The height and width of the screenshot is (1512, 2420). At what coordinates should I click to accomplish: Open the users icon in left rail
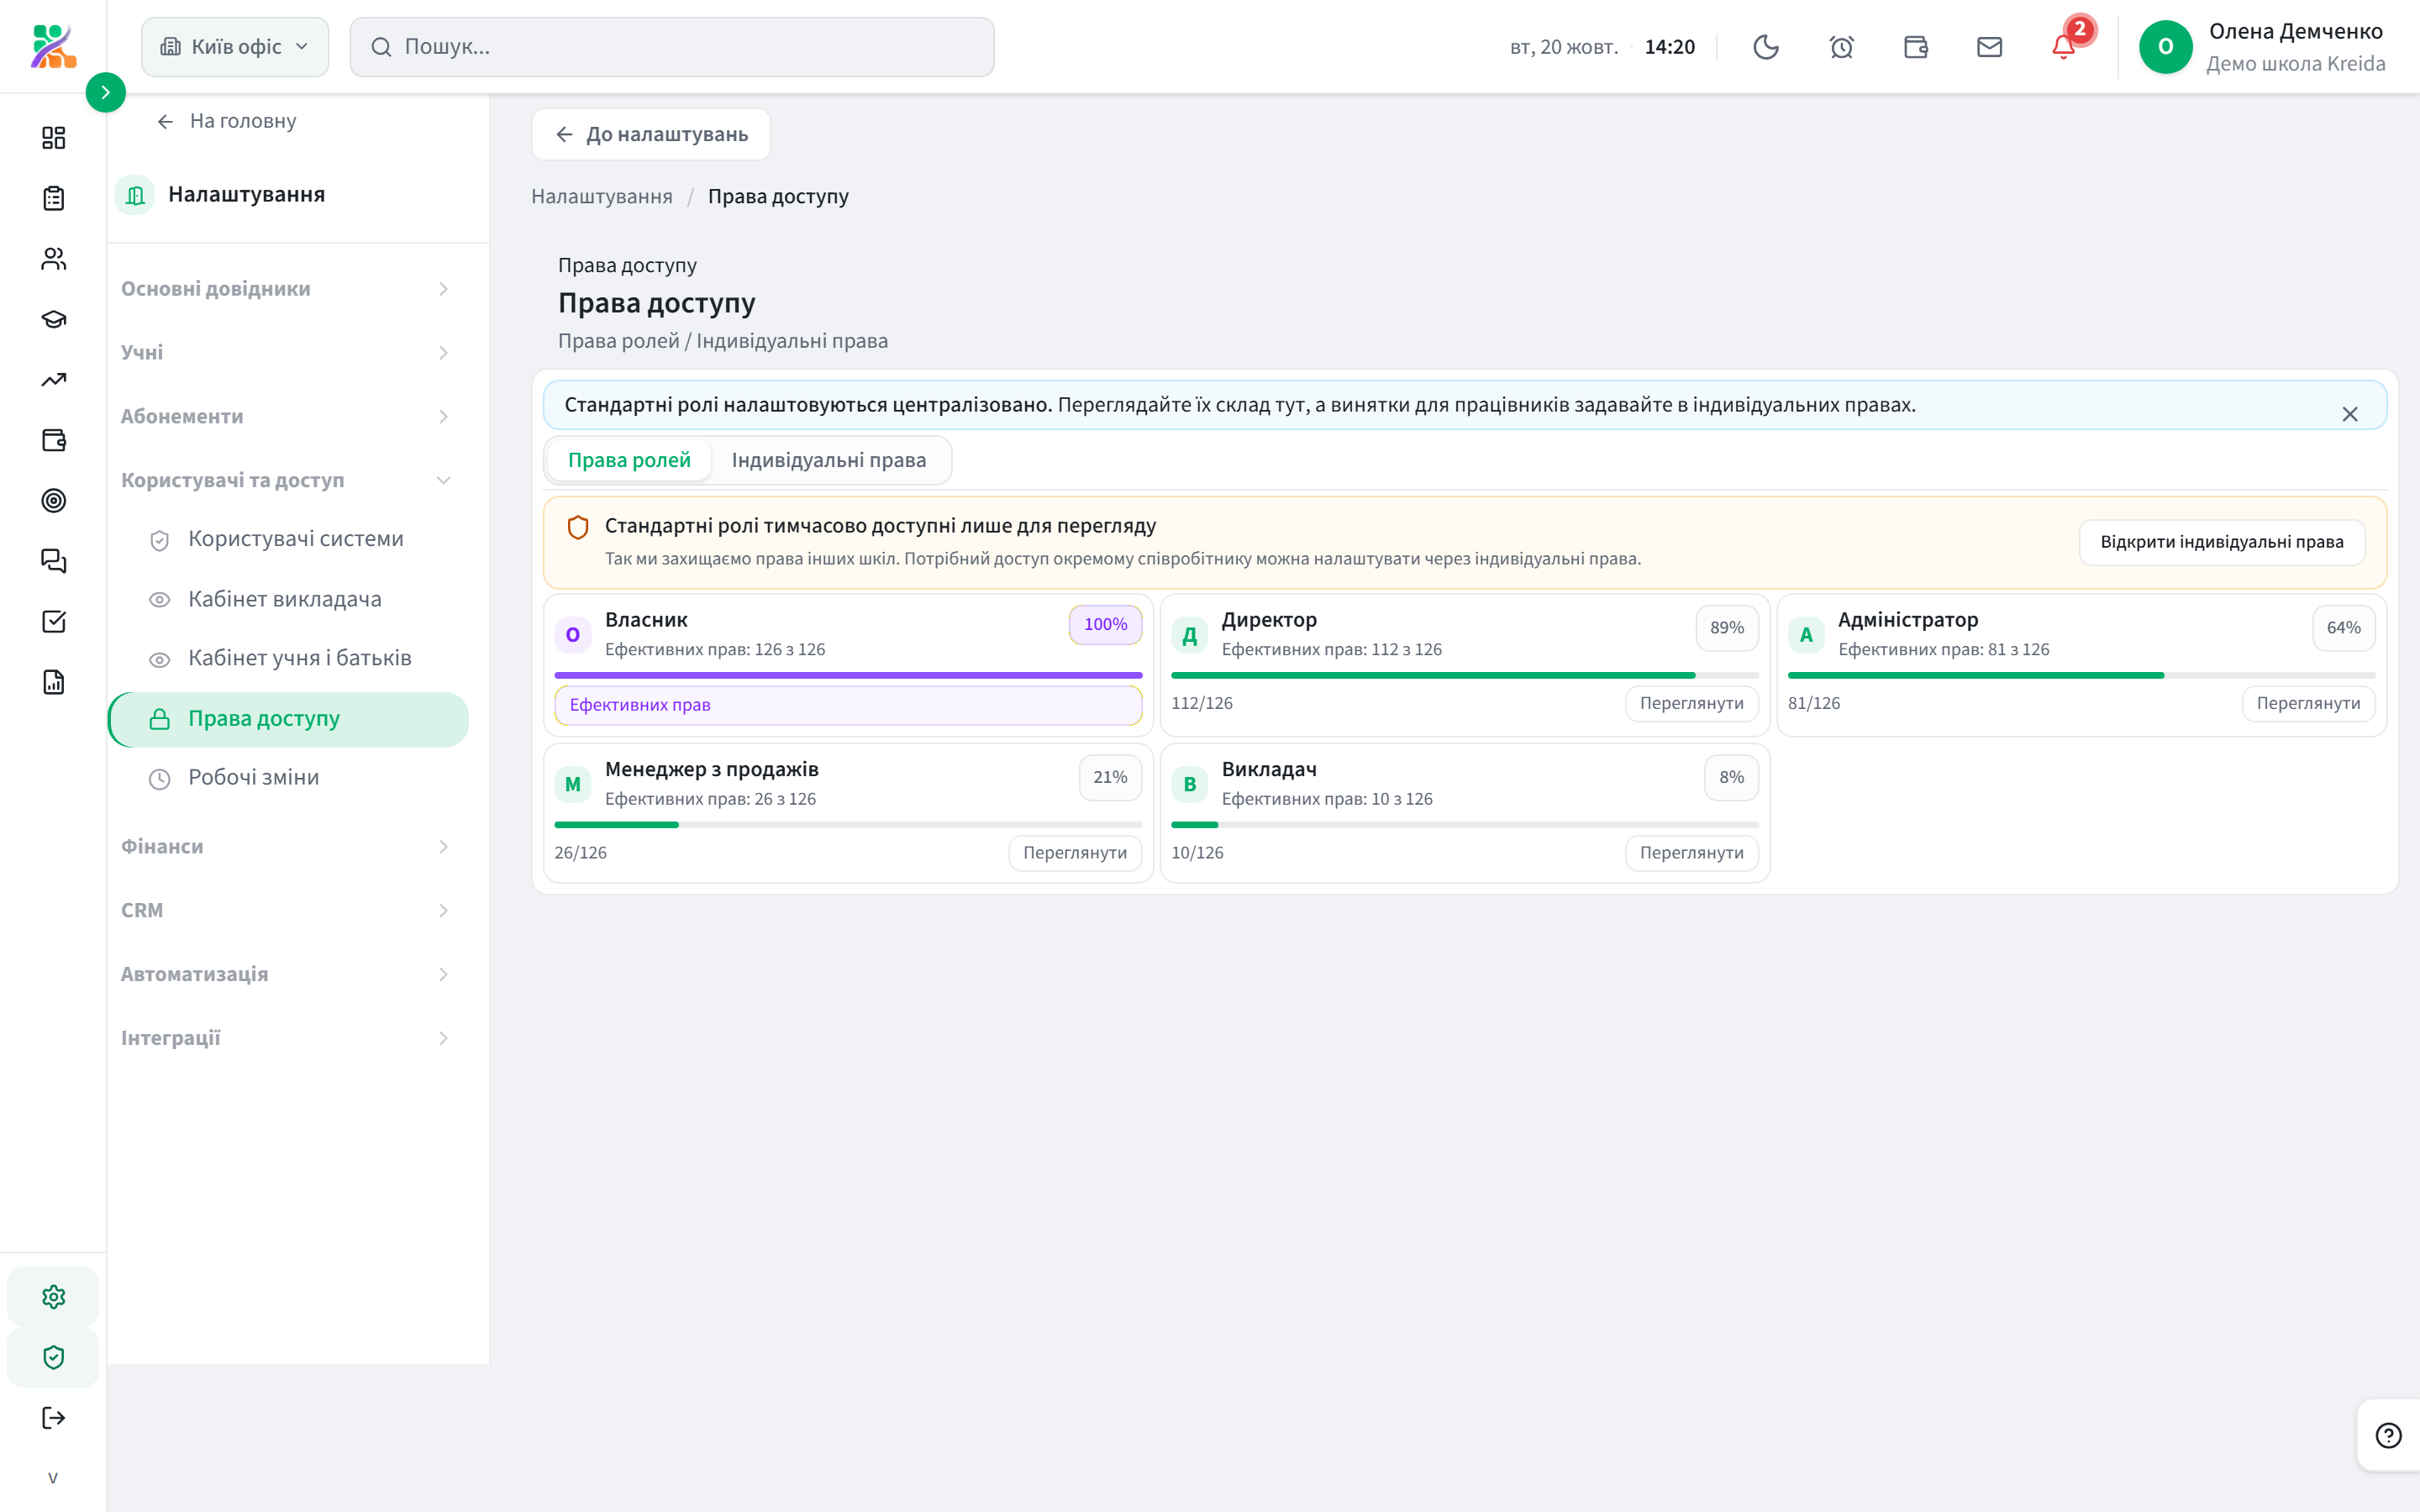tap(54, 259)
